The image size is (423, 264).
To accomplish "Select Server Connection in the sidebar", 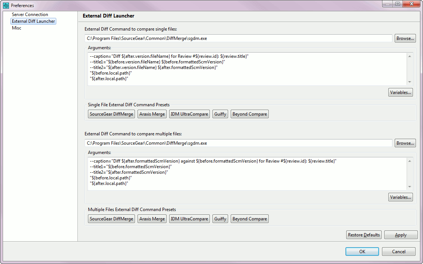I will pyautogui.click(x=30, y=14).
